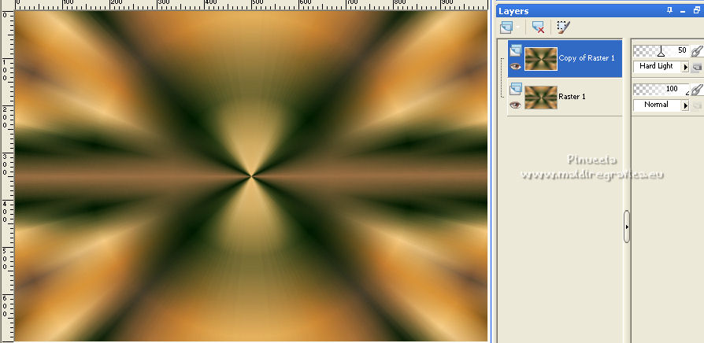704x343 pixels.
Task: Click the Normal blend mode field
Action: (x=657, y=105)
